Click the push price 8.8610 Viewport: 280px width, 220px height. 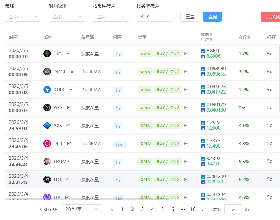214,51
